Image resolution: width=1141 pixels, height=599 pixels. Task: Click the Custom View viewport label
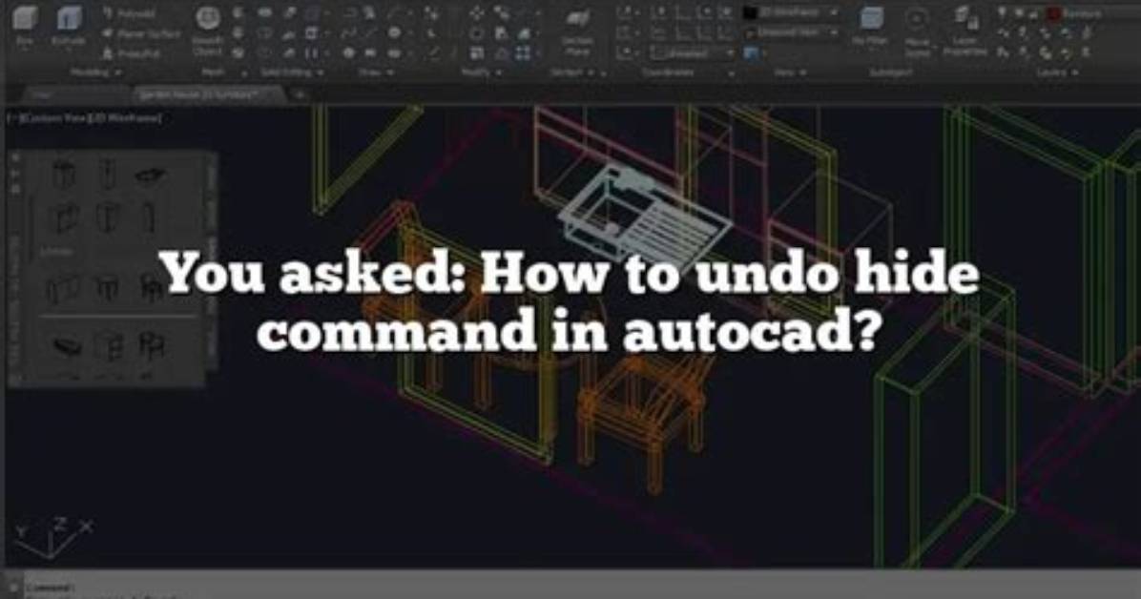coord(53,118)
